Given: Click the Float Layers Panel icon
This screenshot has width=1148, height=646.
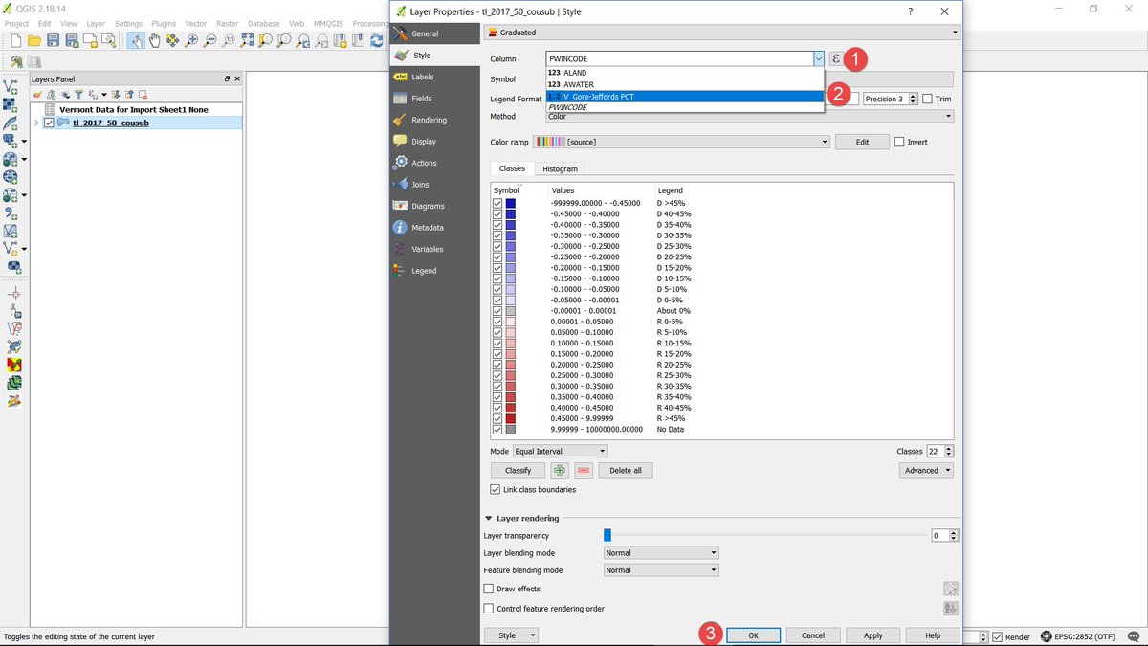Looking at the screenshot, I should coord(227,78).
